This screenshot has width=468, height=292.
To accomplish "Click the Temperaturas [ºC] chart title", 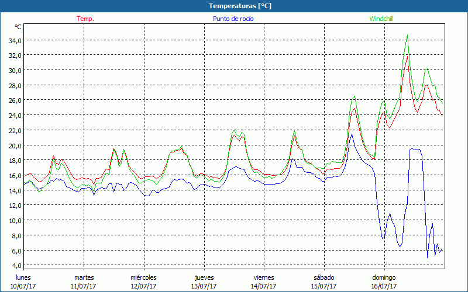I will point(240,6).
